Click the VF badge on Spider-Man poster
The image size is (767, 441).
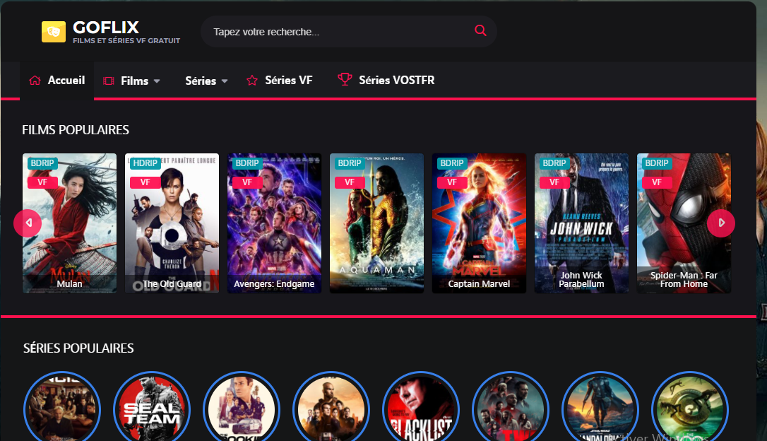657,182
